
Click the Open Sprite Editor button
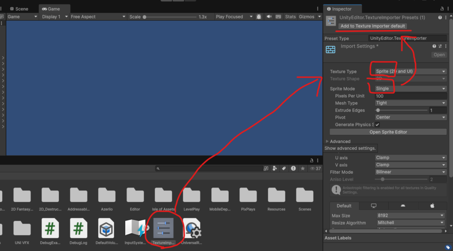pos(388,132)
